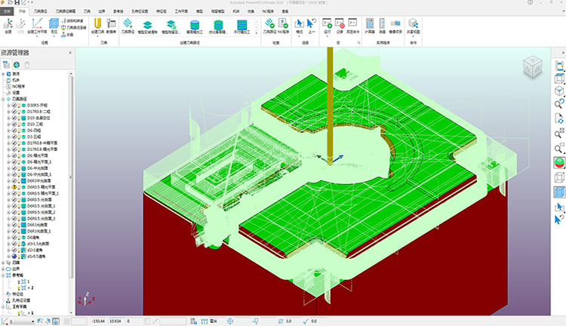Select Optimised Constant Z finishing icon
The height and width of the screenshot is (326, 566).
point(218,26)
